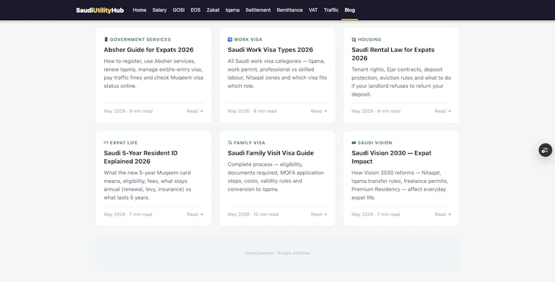Click the Work Visa category icon
Viewport: 555px width, 282px height.
point(230,39)
